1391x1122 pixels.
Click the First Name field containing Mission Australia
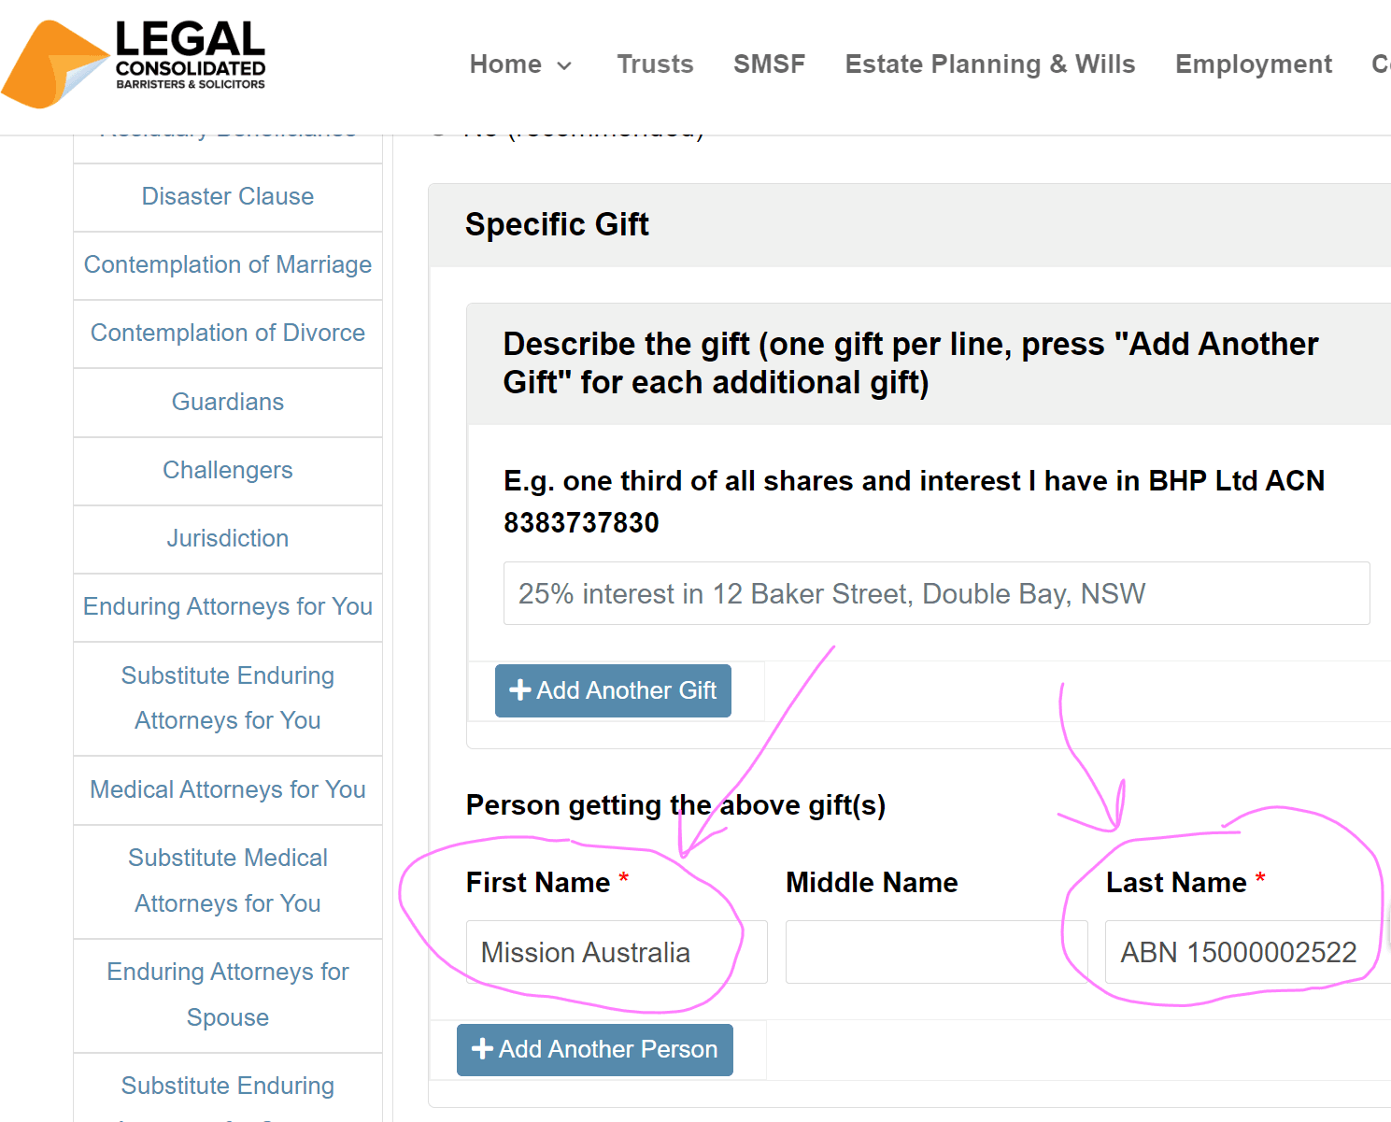pos(616,952)
